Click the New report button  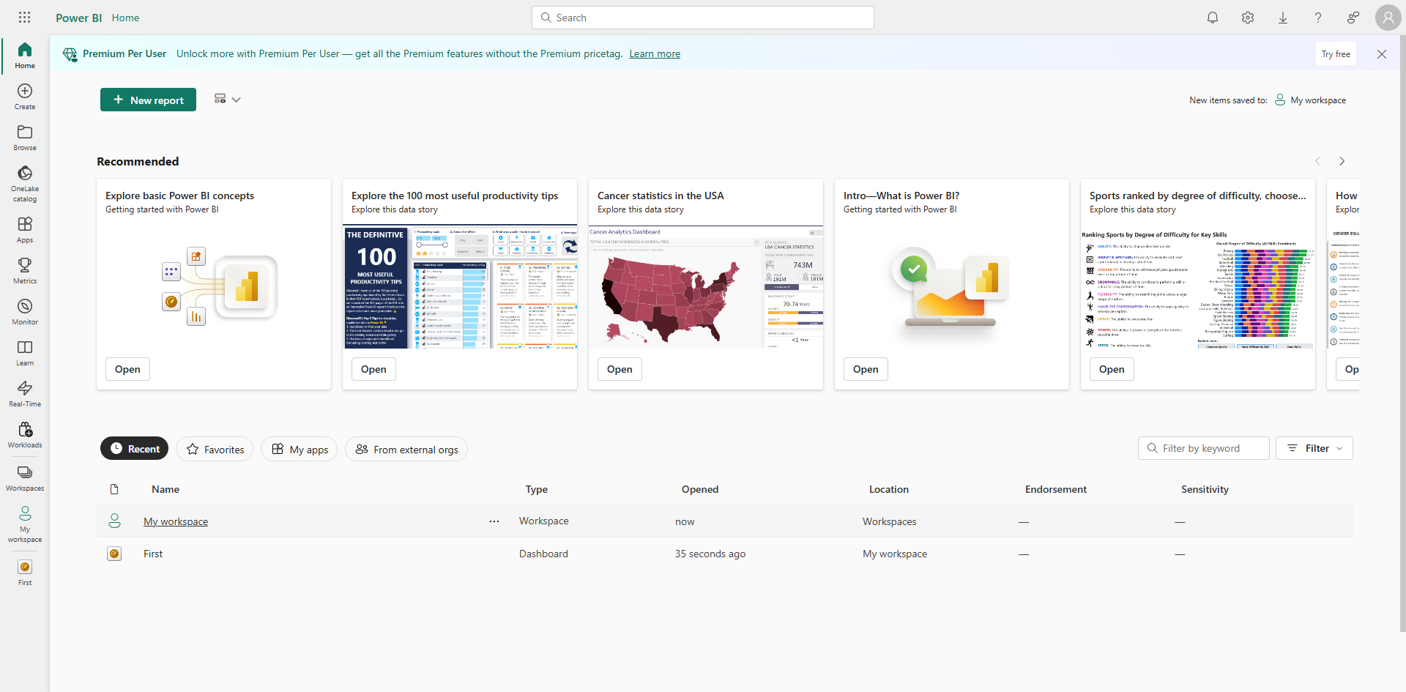tap(148, 100)
